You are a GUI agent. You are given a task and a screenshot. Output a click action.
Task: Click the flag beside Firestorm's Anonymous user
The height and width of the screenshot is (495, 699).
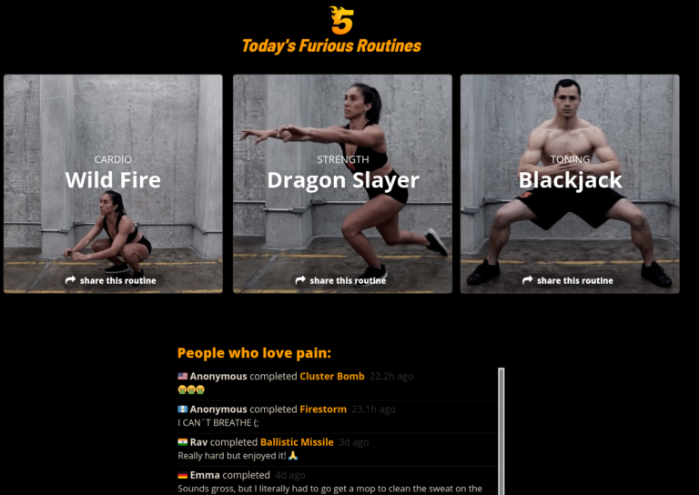coord(182,409)
